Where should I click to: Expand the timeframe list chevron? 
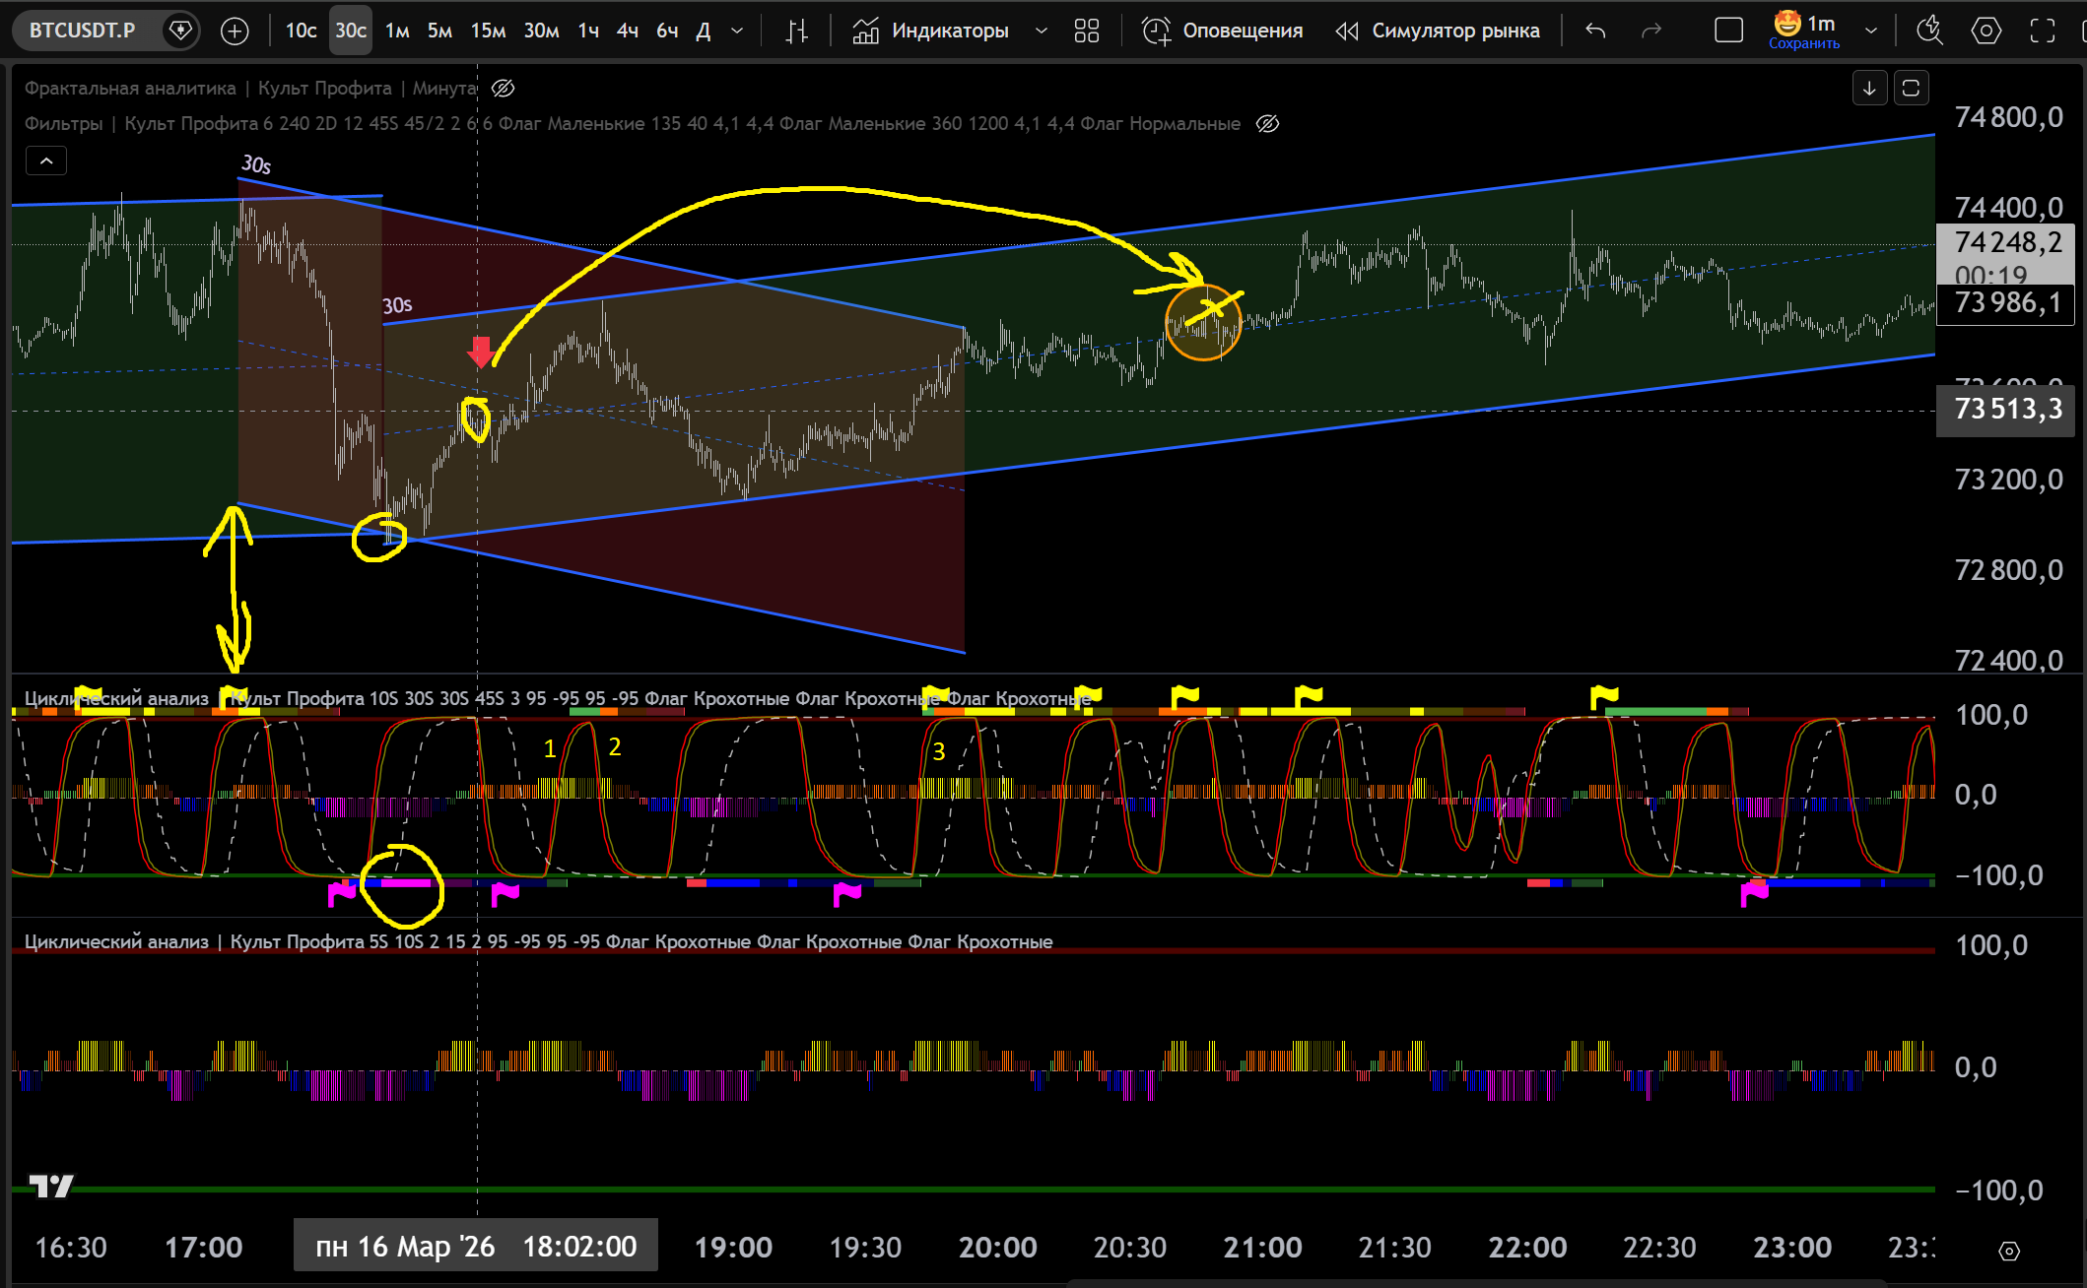click(737, 31)
